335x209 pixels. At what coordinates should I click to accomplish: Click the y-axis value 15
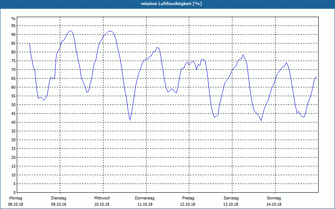(x=13, y=166)
